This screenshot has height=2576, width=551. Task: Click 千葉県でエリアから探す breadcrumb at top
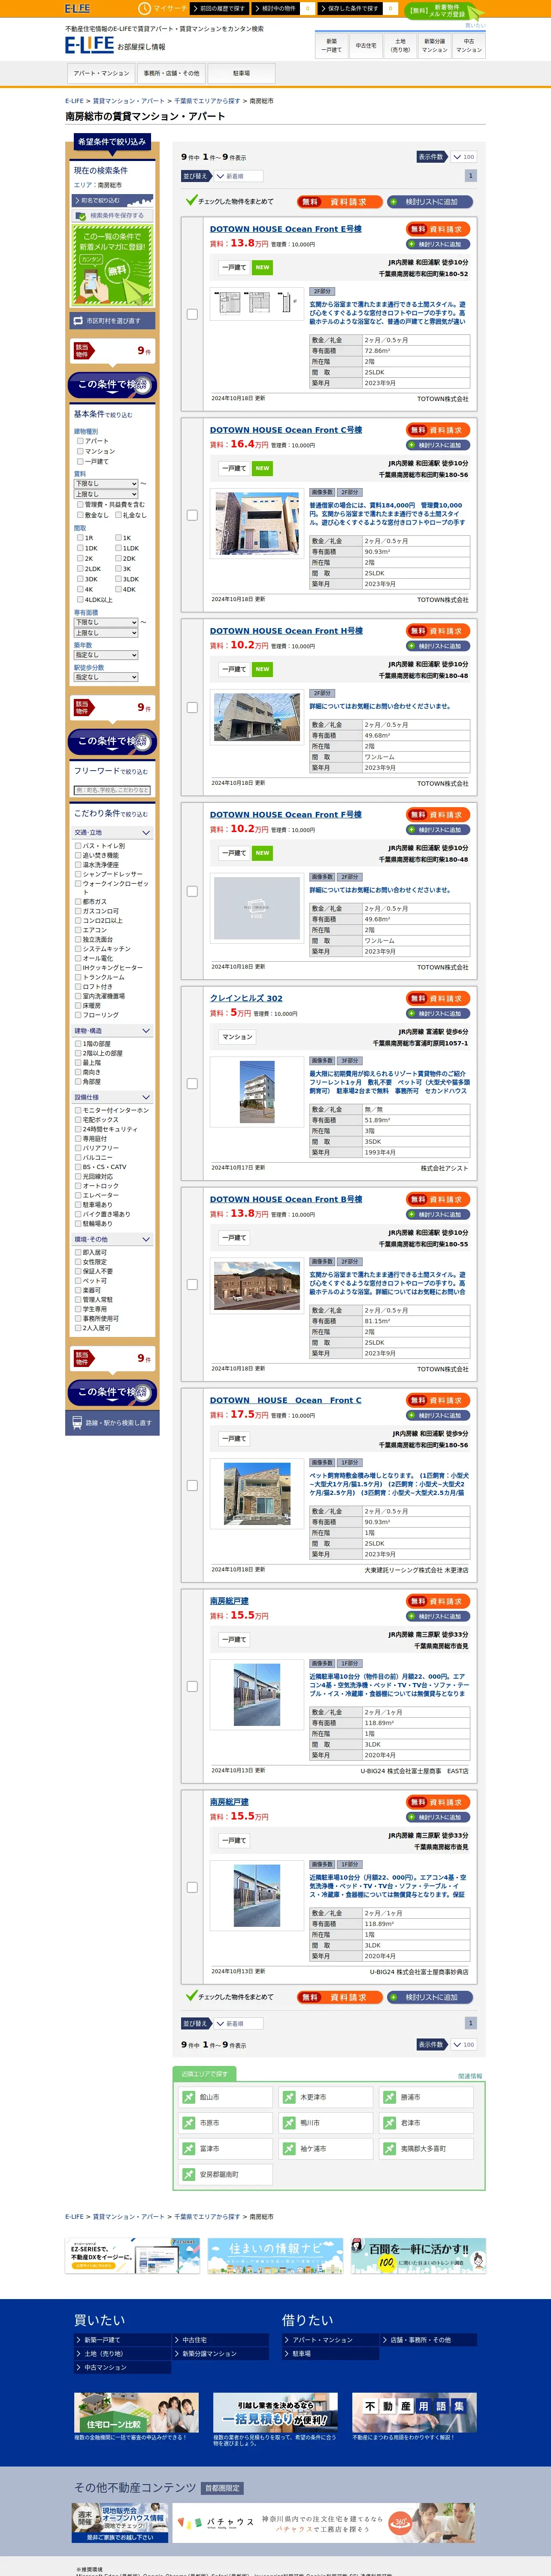click(x=207, y=101)
